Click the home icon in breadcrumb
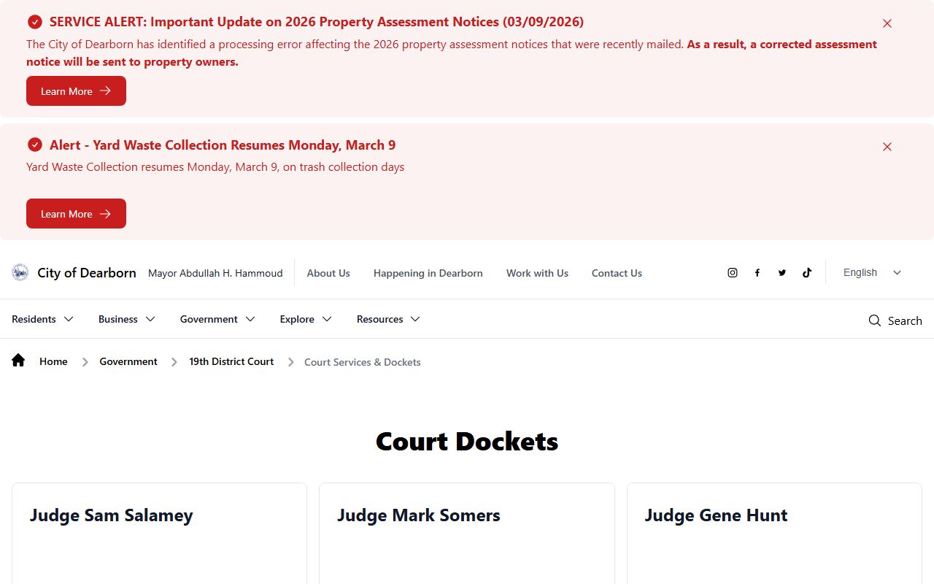 (18, 360)
